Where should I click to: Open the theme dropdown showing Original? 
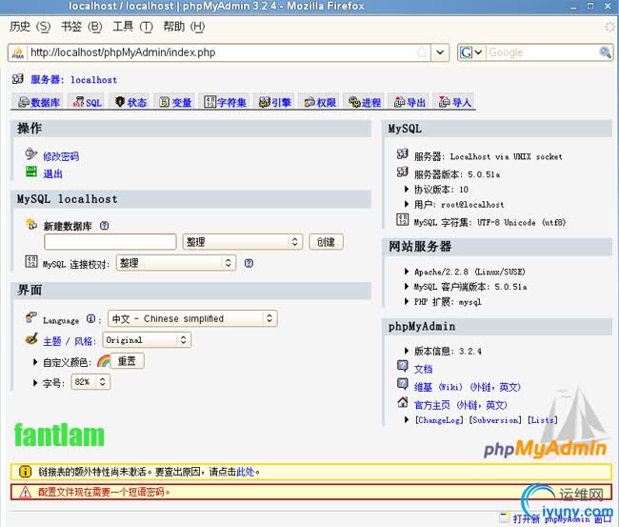click(x=147, y=340)
